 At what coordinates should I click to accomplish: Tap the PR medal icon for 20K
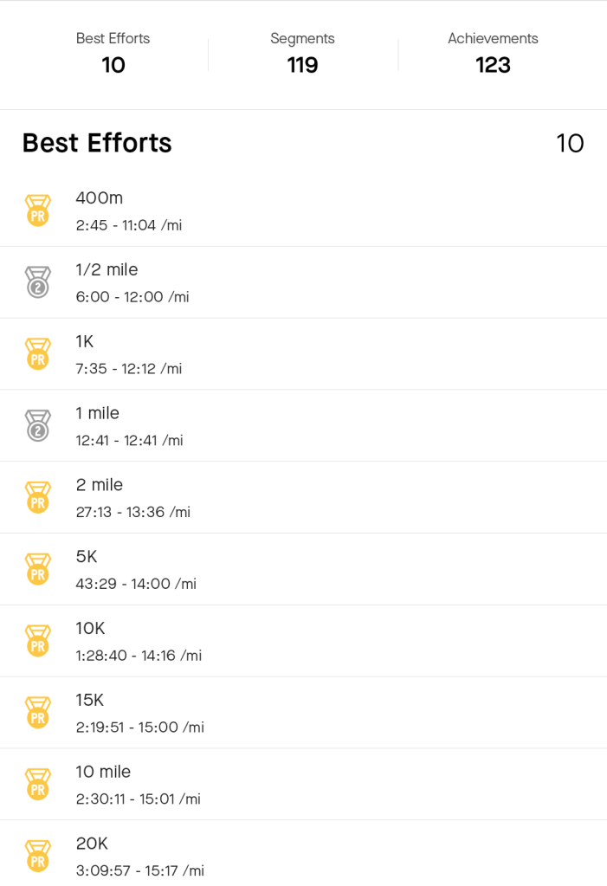[37, 856]
